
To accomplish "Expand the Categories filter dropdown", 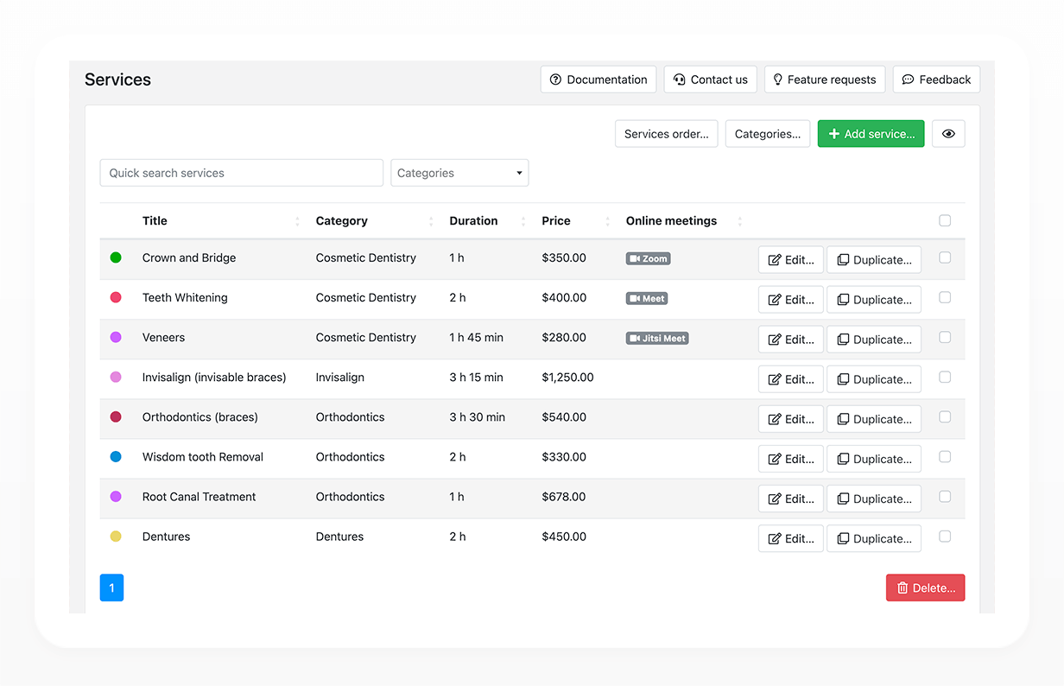I will point(459,173).
